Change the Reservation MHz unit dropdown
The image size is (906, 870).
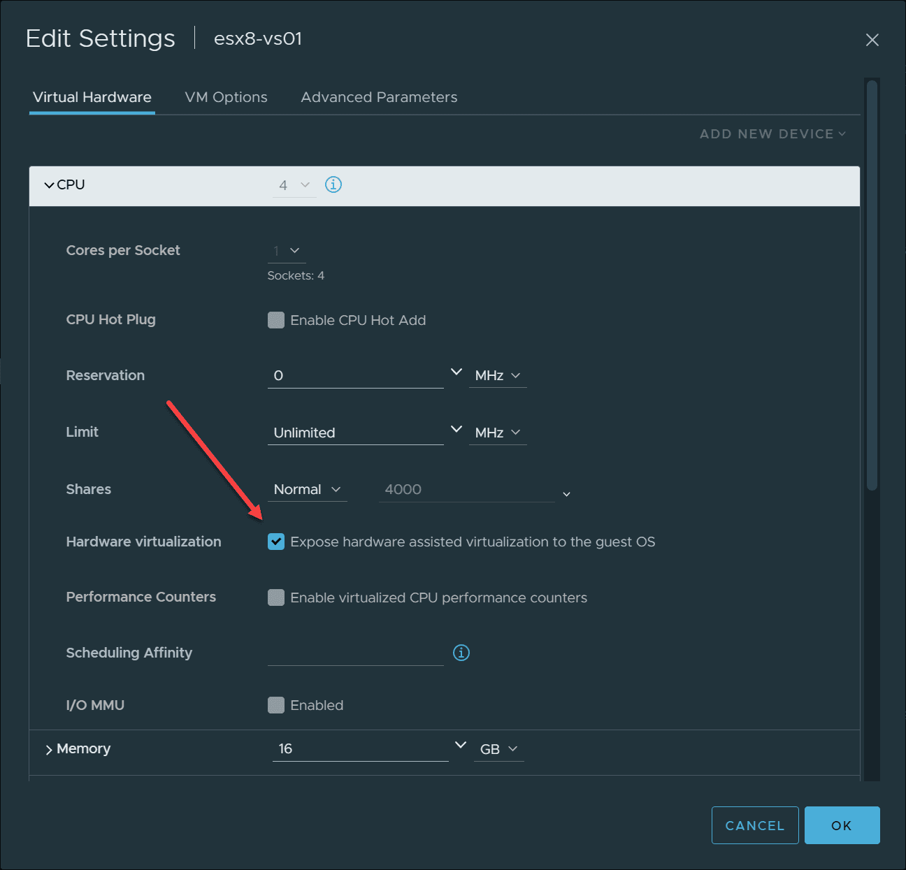[x=498, y=376]
